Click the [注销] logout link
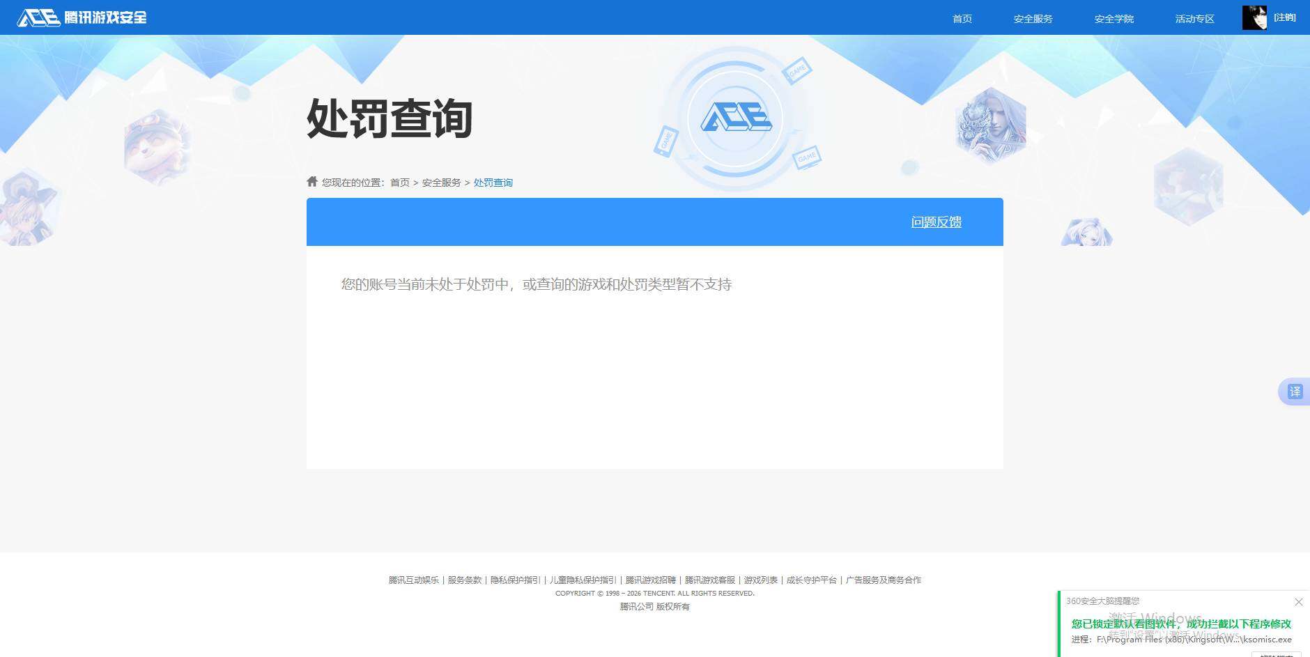1310x657 pixels. click(x=1285, y=17)
